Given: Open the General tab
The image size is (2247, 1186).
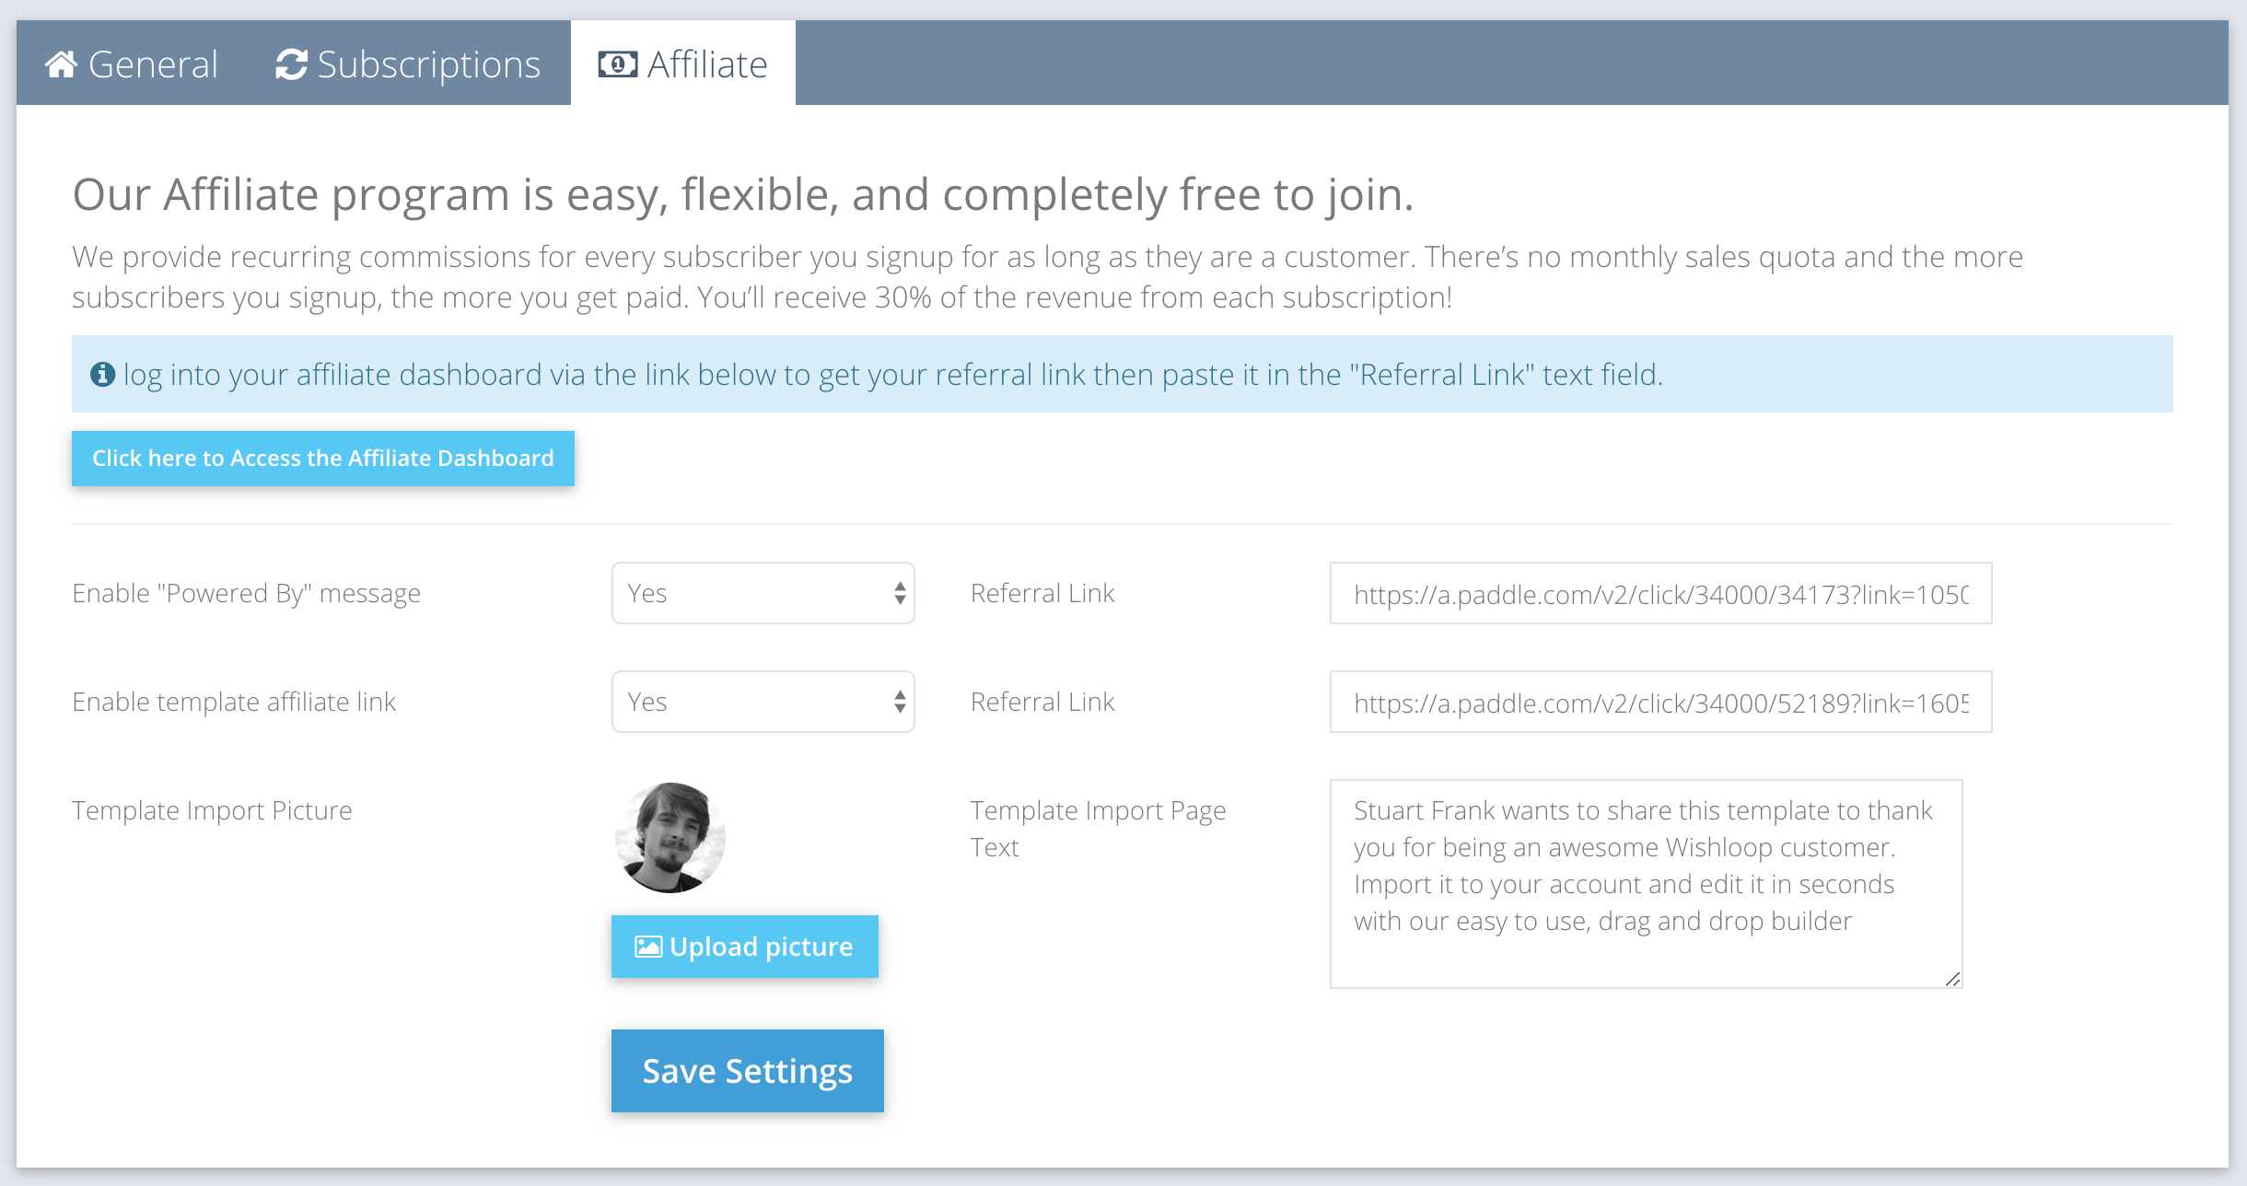Looking at the screenshot, I should coord(132,64).
